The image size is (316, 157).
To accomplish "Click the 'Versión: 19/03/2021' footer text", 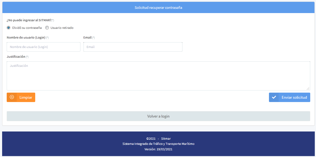I will pos(158,149).
